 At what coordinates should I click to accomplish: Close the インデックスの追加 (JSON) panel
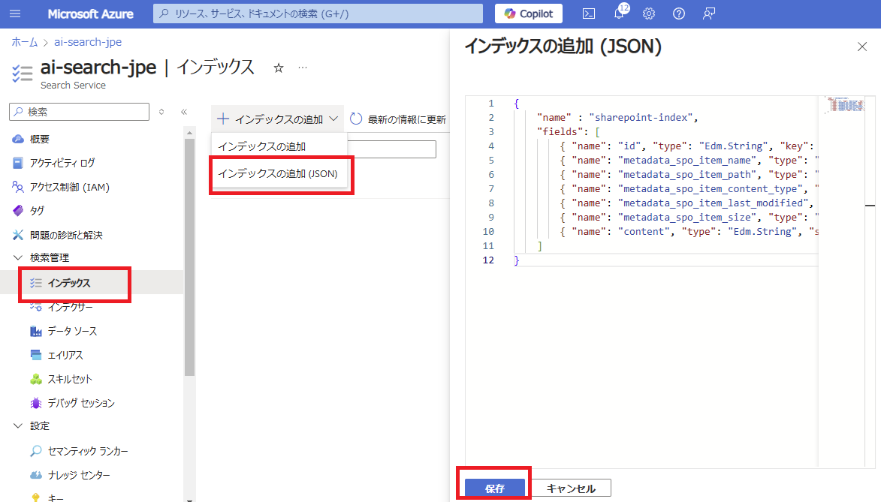[862, 47]
